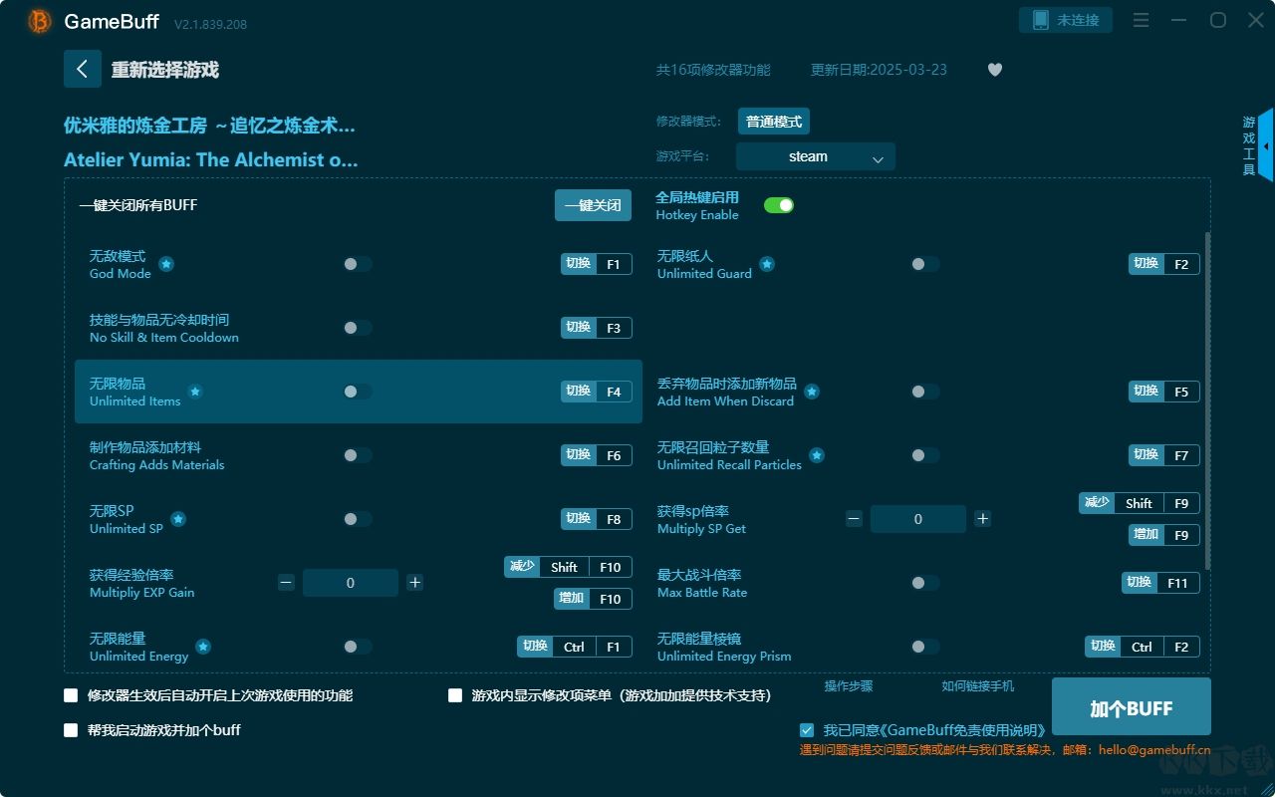Toggle Unlimited Recall Particles switch
The image size is (1275, 797).
(924, 455)
